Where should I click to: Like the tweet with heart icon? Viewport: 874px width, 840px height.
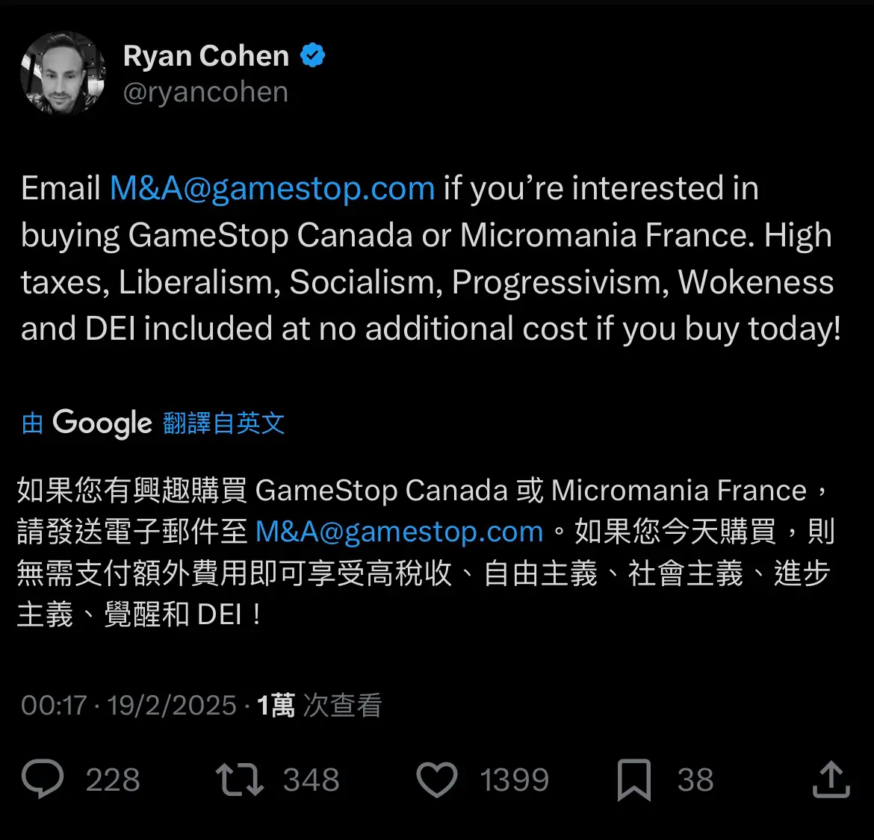click(437, 779)
